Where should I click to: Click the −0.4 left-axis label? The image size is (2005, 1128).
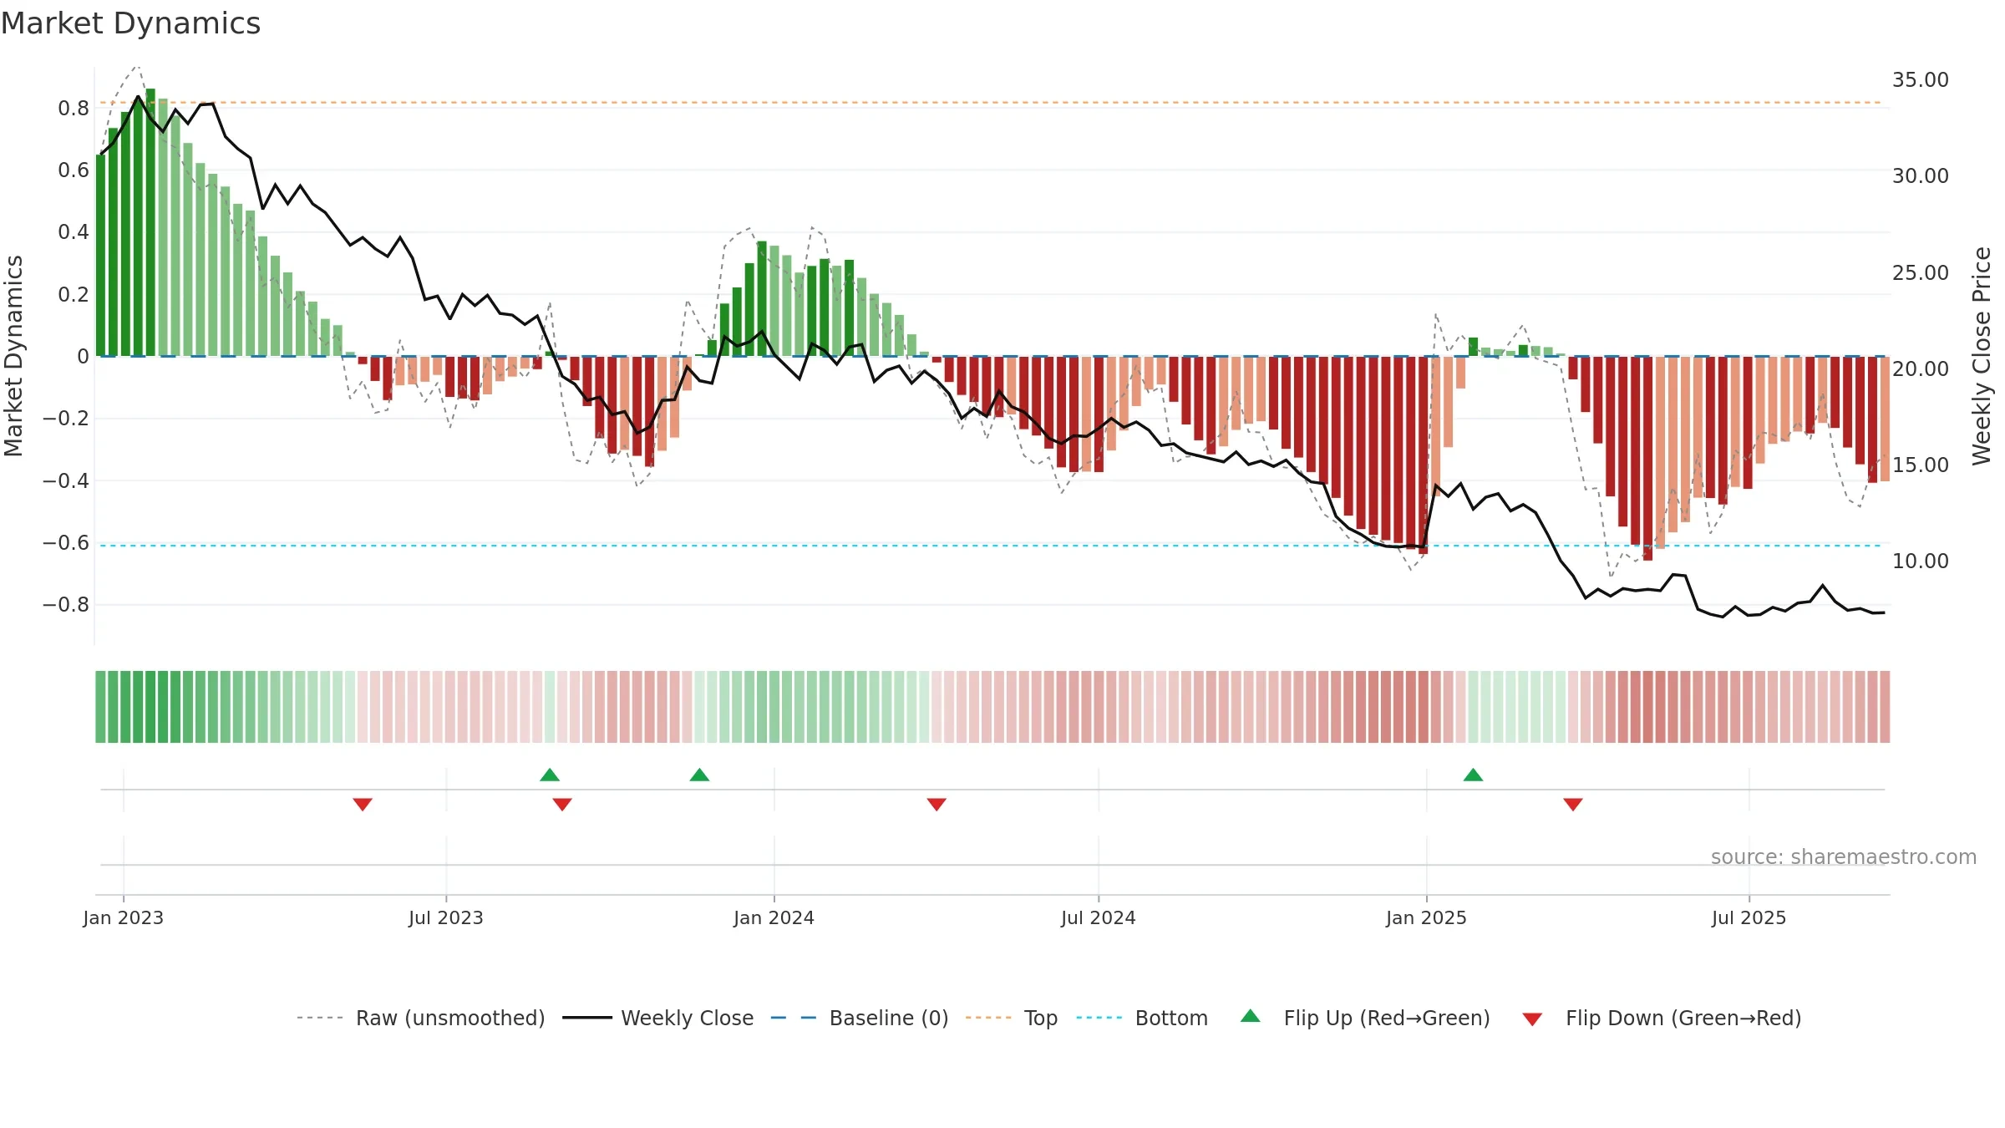click(66, 480)
